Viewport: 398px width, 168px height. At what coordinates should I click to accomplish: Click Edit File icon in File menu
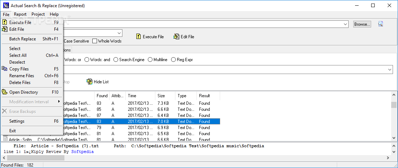click(x=5, y=29)
